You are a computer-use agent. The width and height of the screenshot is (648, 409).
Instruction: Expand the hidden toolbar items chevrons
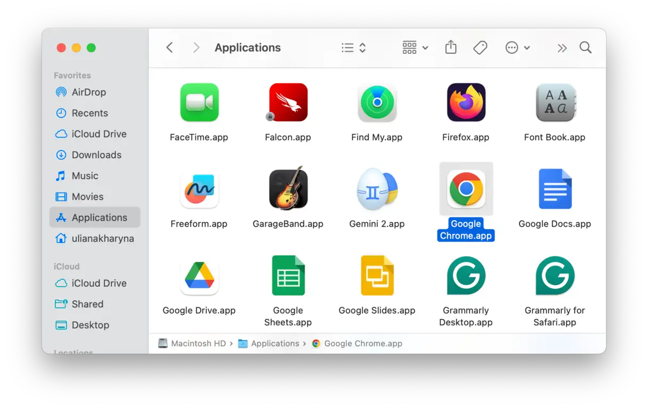(x=562, y=48)
